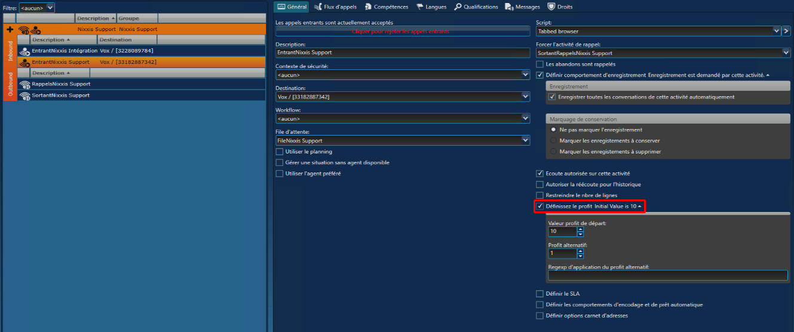Screen dimensions: 794x332
Task: Enable Utiliser l'agent préféré
Action: (280, 174)
